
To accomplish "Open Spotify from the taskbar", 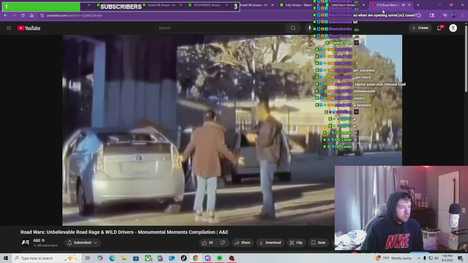I will coord(219,258).
